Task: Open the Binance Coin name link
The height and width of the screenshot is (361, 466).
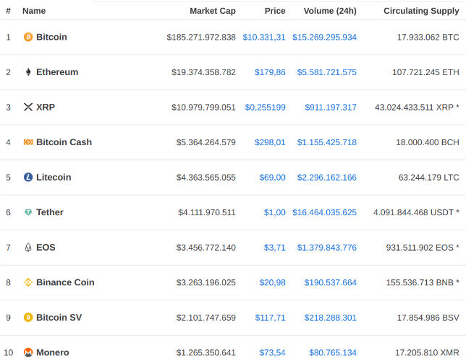Action: (65, 282)
